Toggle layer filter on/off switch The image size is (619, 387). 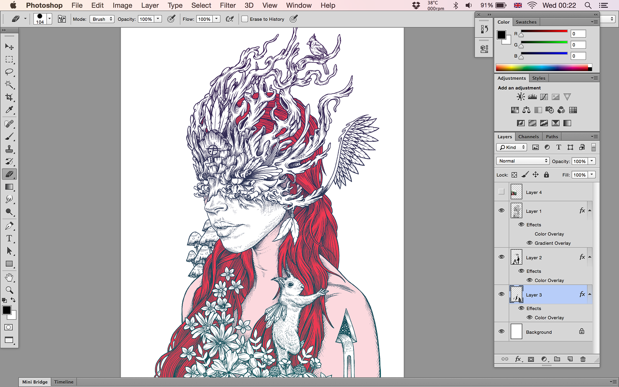coord(594,147)
